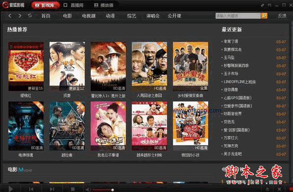Open 爱·回家(国语版) in recent updates
Image resolution: width=293 pixels, height=192 pixels.
click(x=237, y=130)
